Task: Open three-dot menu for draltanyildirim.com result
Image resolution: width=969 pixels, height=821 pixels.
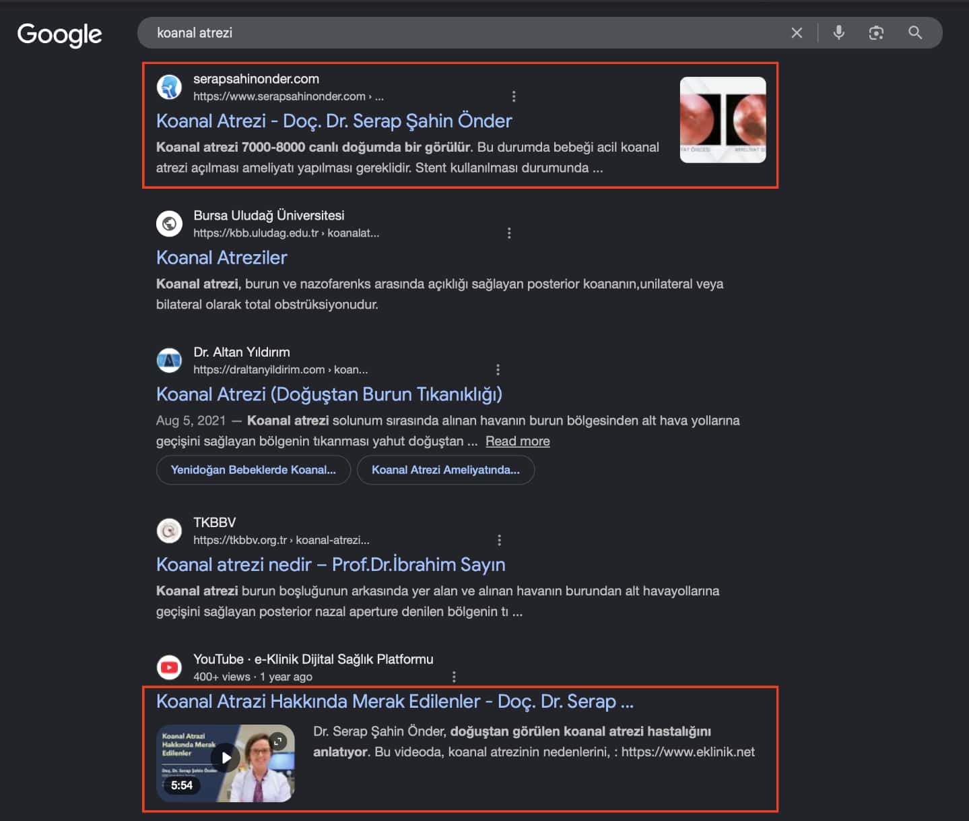Action: [498, 369]
